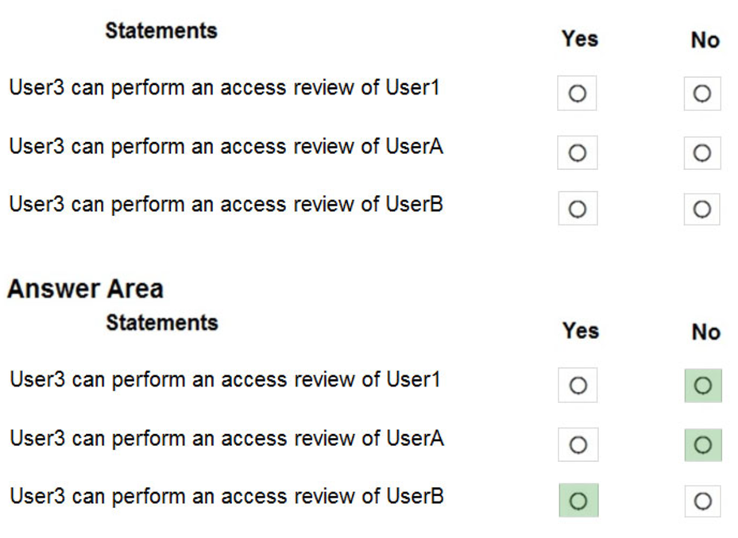Click highlighted No option for User1 in Answer Area
Image resolution: width=738 pixels, height=538 pixels.
point(702,386)
